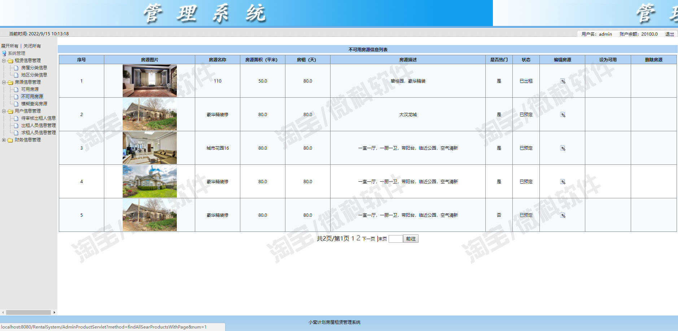Click edit icon for 城市花园16 row

pos(563,148)
